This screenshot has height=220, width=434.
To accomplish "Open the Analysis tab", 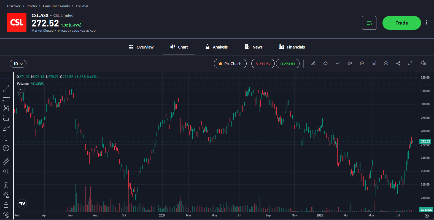I will tap(217, 47).
